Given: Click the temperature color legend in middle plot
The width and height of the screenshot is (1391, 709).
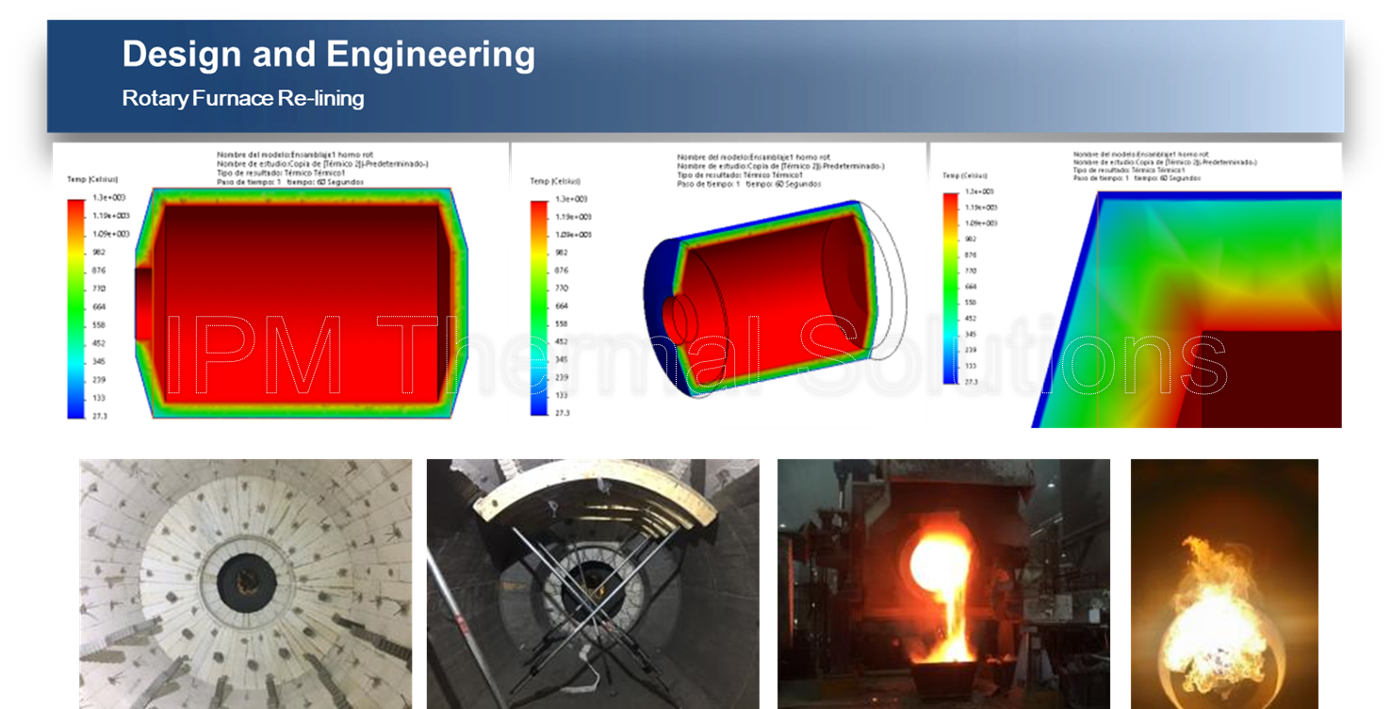Looking at the screenshot, I should pyautogui.click(x=539, y=307).
